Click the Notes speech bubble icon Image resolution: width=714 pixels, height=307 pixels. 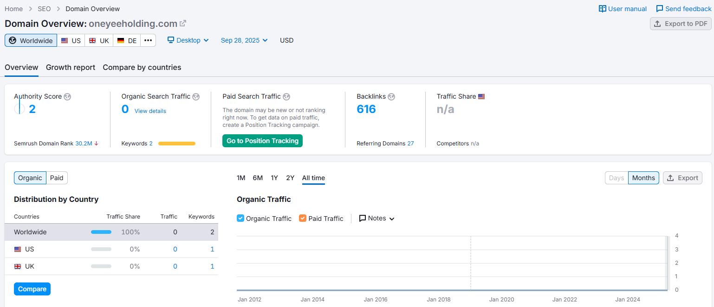pos(363,218)
